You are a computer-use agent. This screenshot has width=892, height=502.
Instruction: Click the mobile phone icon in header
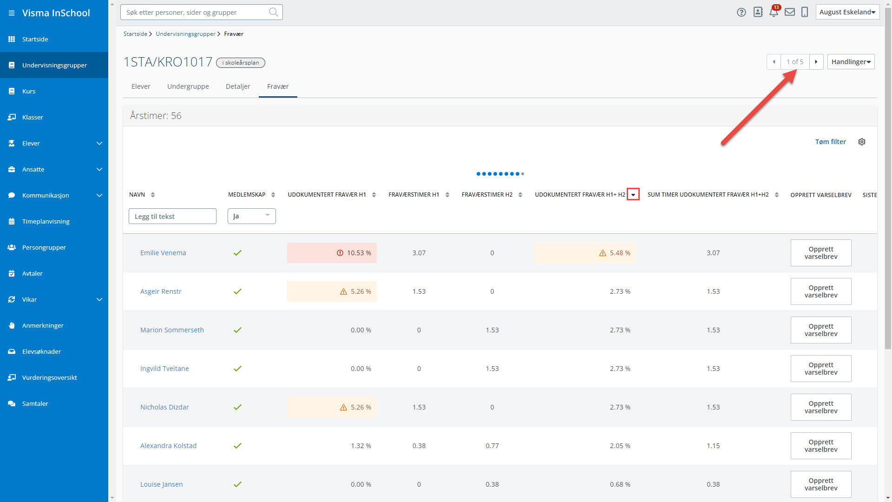tap(805, 12)
